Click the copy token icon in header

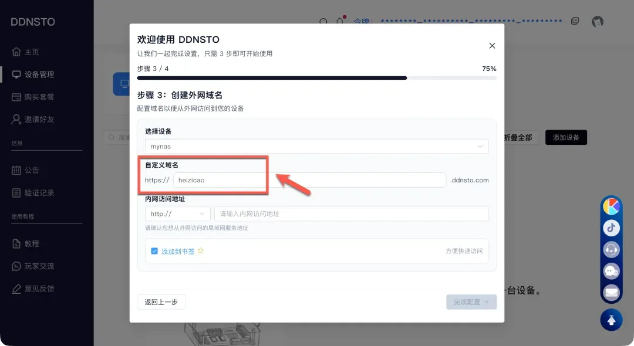click(575, 21)
